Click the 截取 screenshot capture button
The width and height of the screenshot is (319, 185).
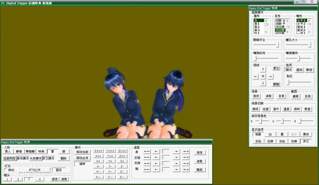point(296,96)
